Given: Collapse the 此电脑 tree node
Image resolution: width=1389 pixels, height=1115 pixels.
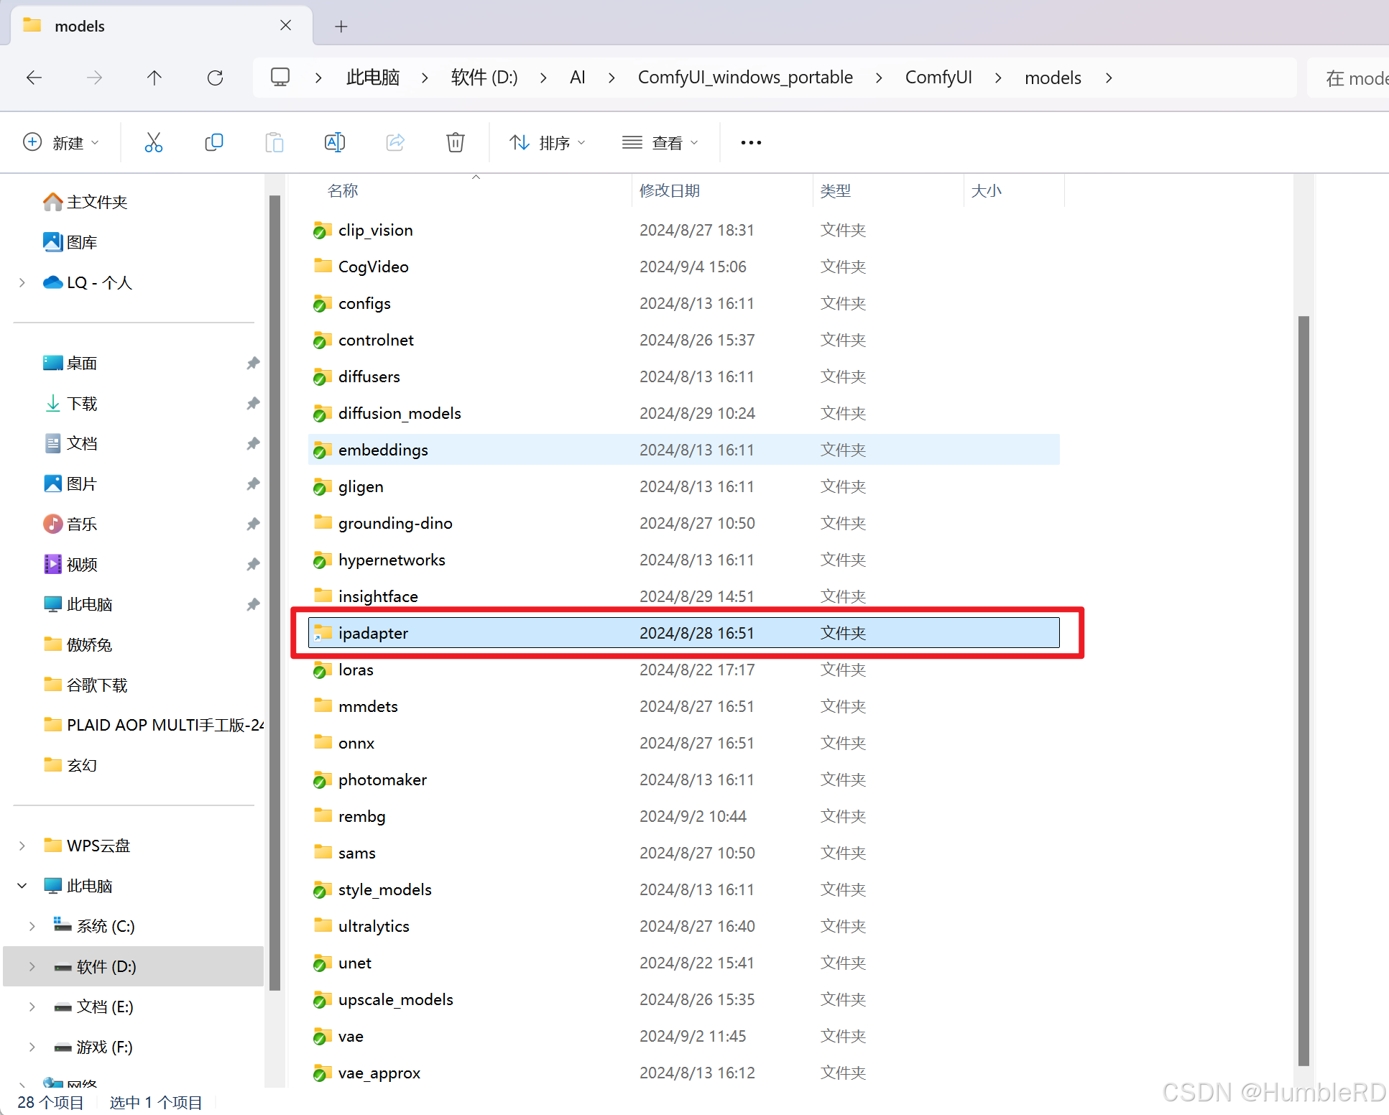Looking at the screenshot, I should tap(22, 886).
